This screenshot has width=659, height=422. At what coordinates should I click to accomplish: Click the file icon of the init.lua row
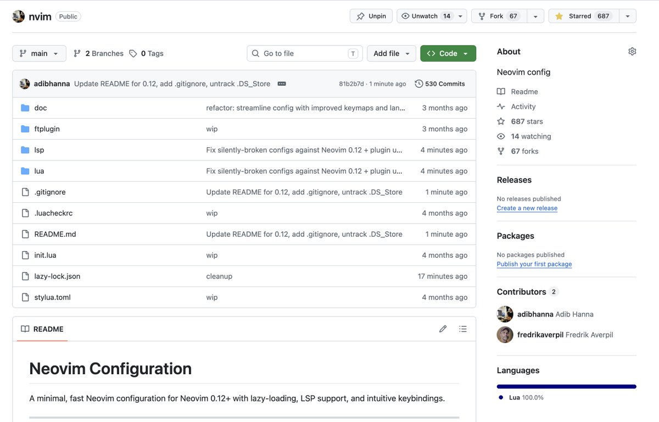click(x=25, y=256)
